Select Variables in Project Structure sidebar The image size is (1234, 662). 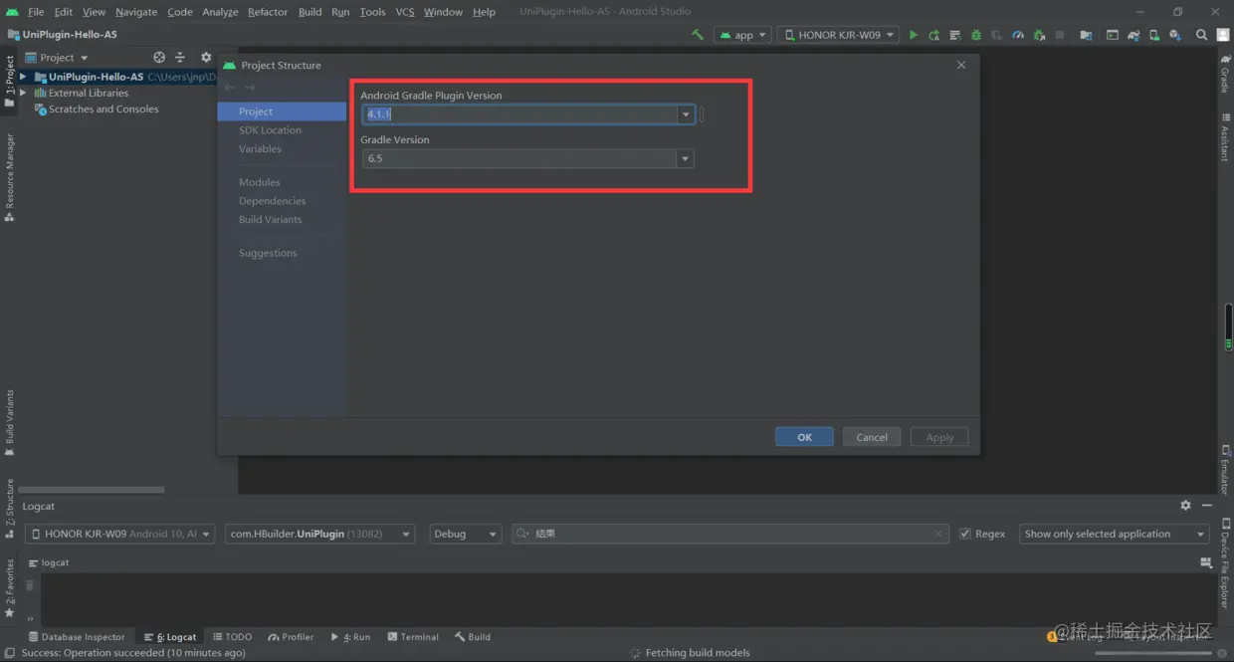[x=260, y=149]
